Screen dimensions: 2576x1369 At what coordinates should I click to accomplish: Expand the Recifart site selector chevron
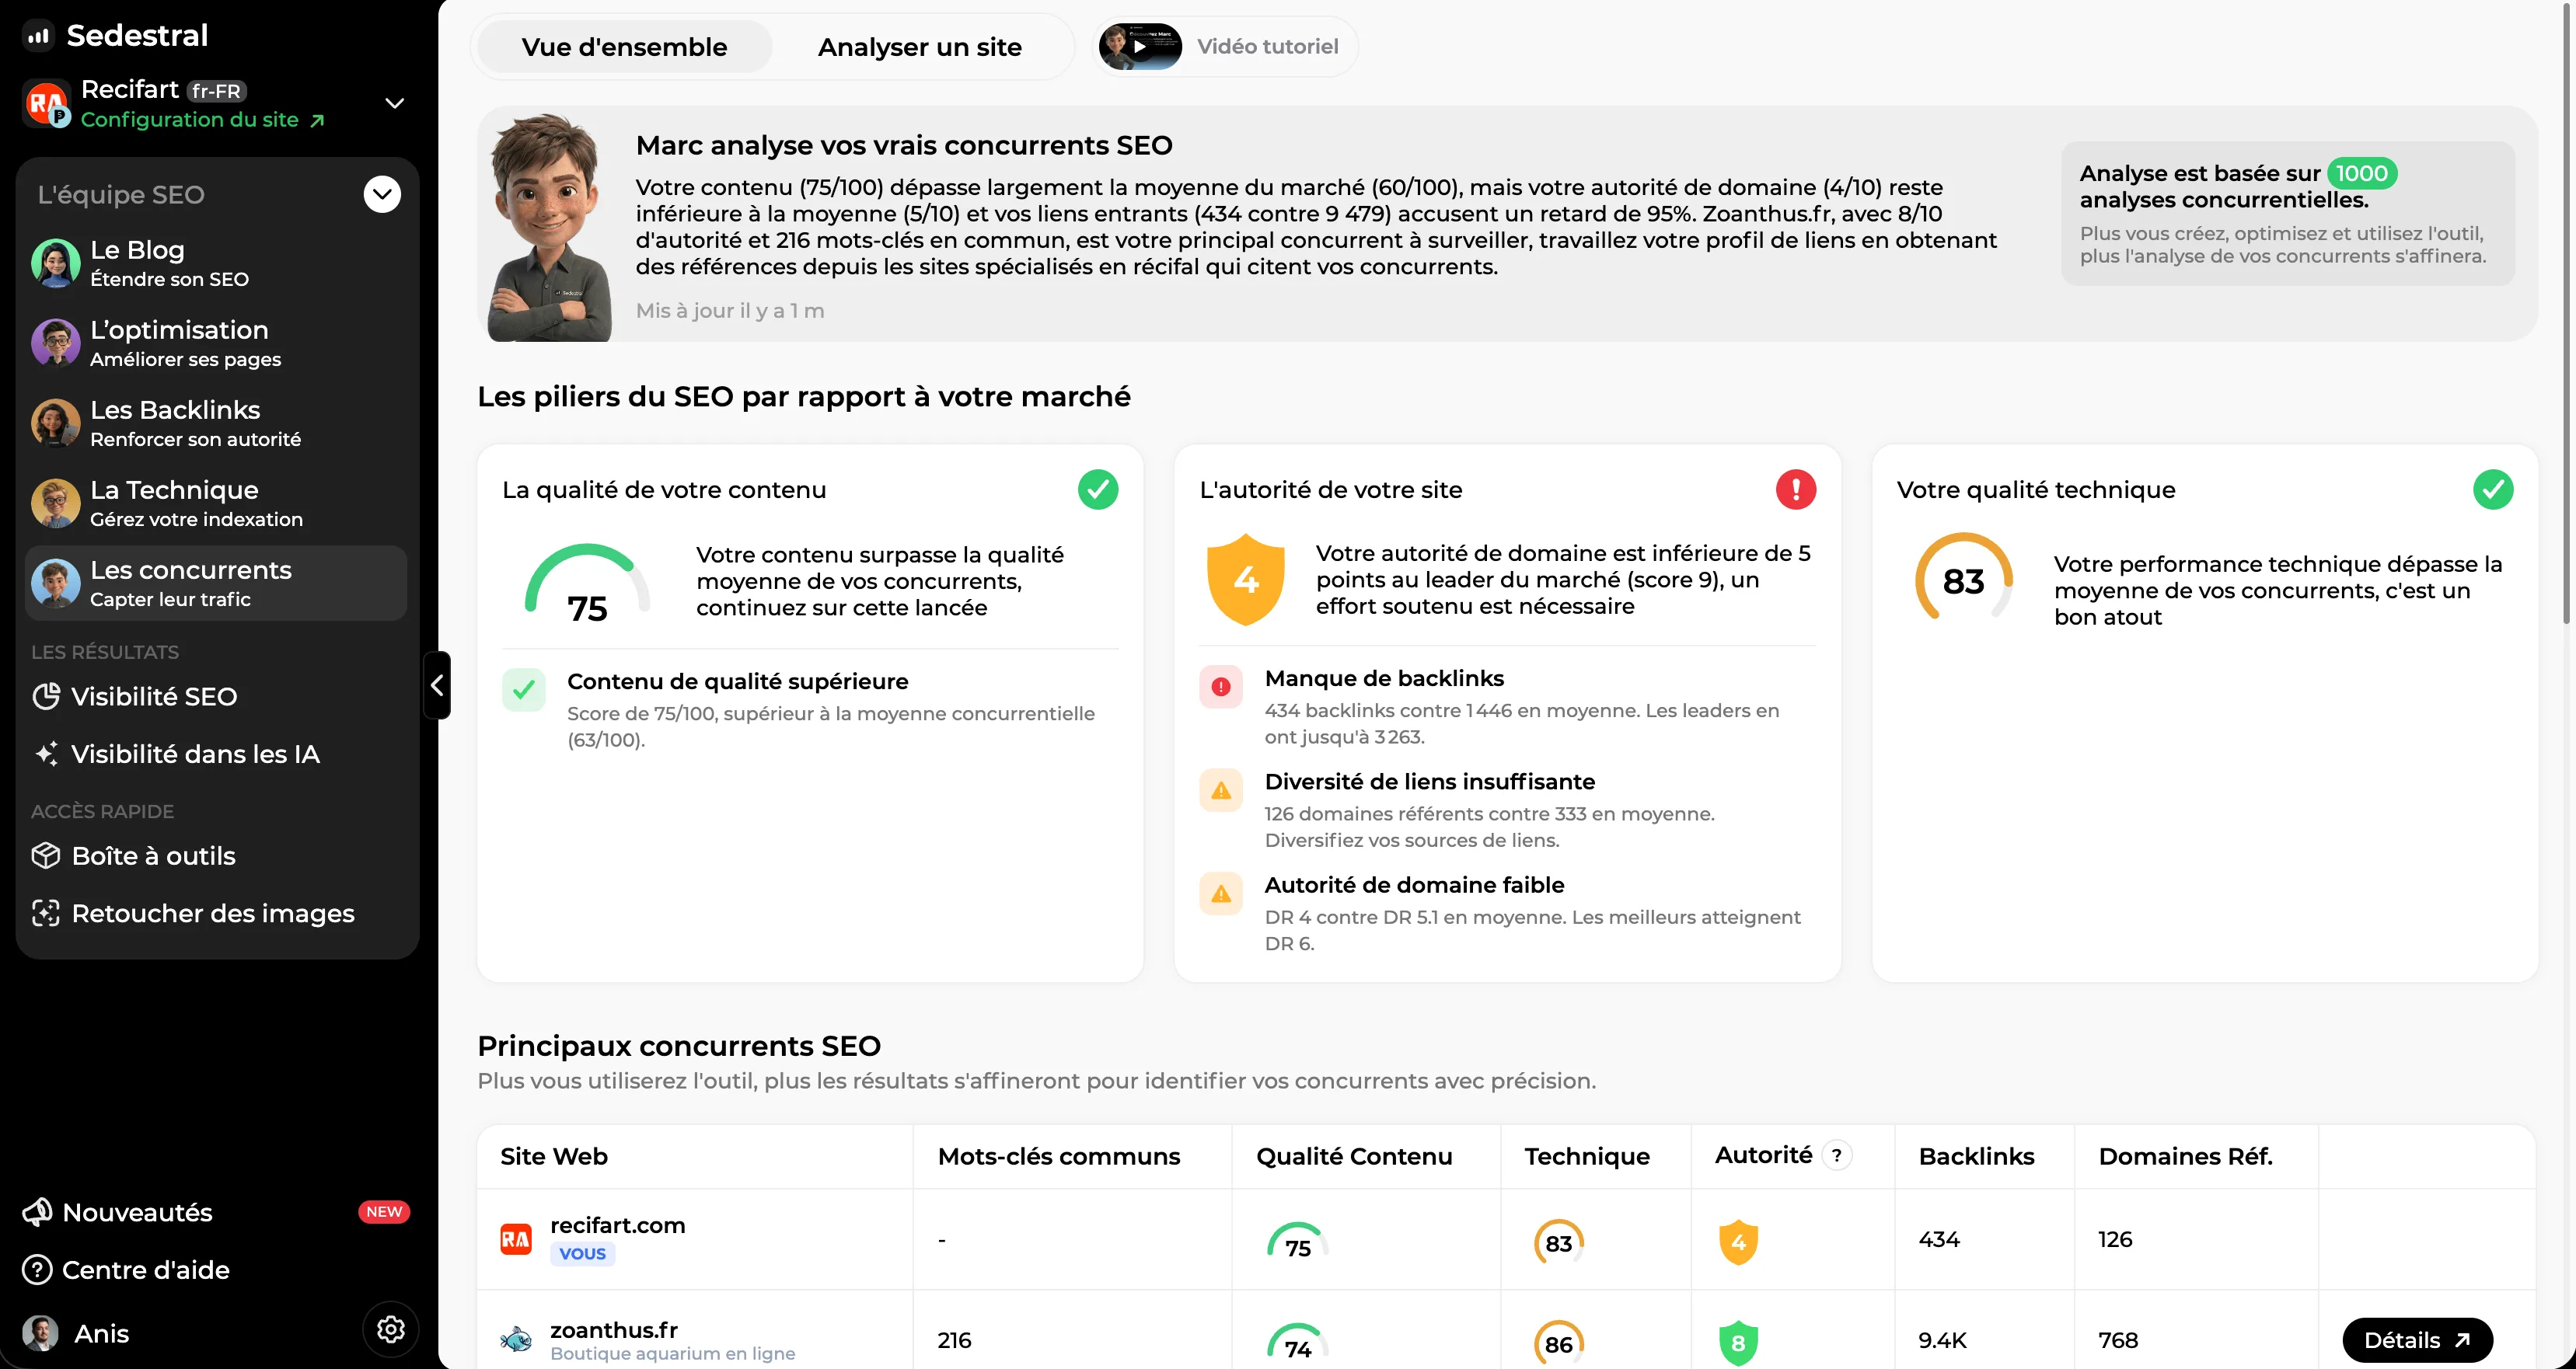395,103
